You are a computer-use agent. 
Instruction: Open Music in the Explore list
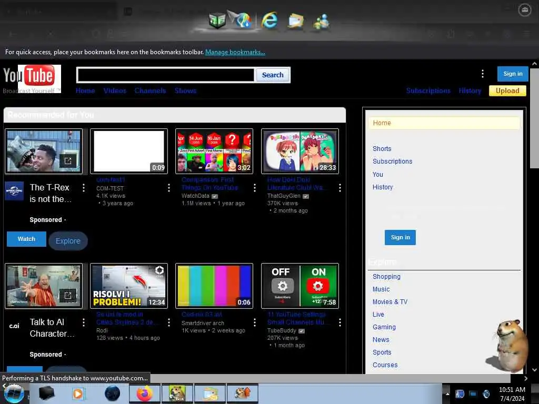(381, 289)
